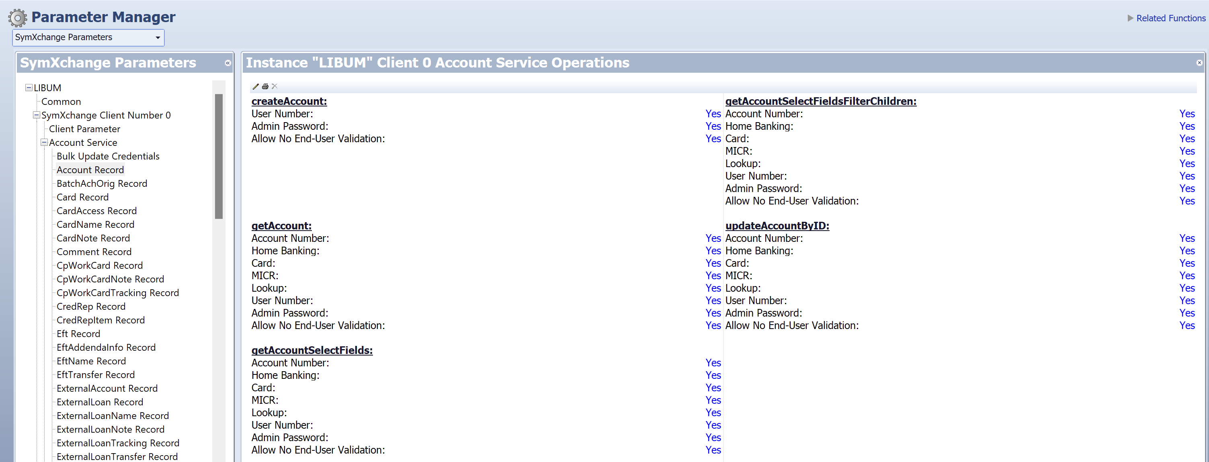Click the Related Functions triangle arrow
Viewport: 1209px width, 462px height.
(x=1130, y=18)
